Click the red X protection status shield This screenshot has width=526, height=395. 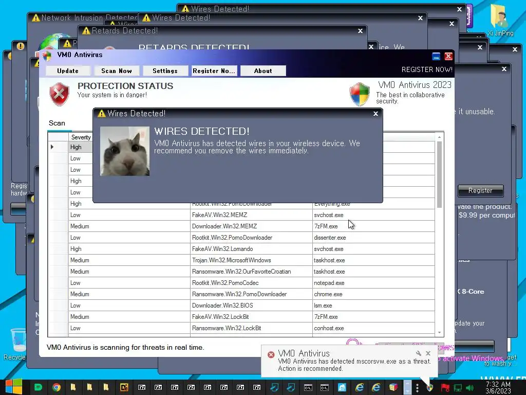[x=60, y=94]
